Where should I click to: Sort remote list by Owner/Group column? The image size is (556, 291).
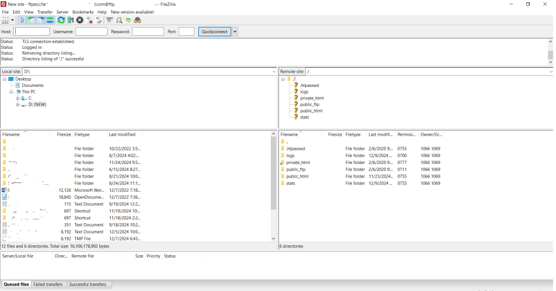[x=431, y=135]
